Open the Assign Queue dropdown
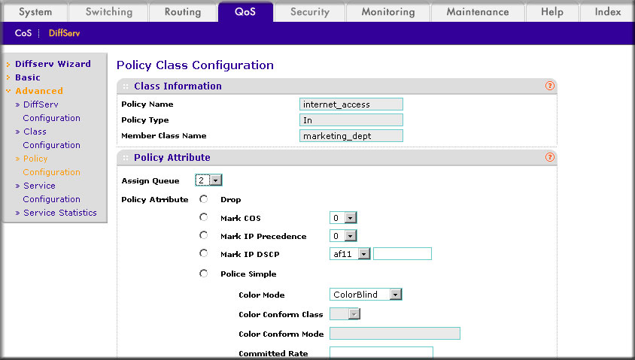This screenshot has height=360, width=635. click(x=208, y=180)
